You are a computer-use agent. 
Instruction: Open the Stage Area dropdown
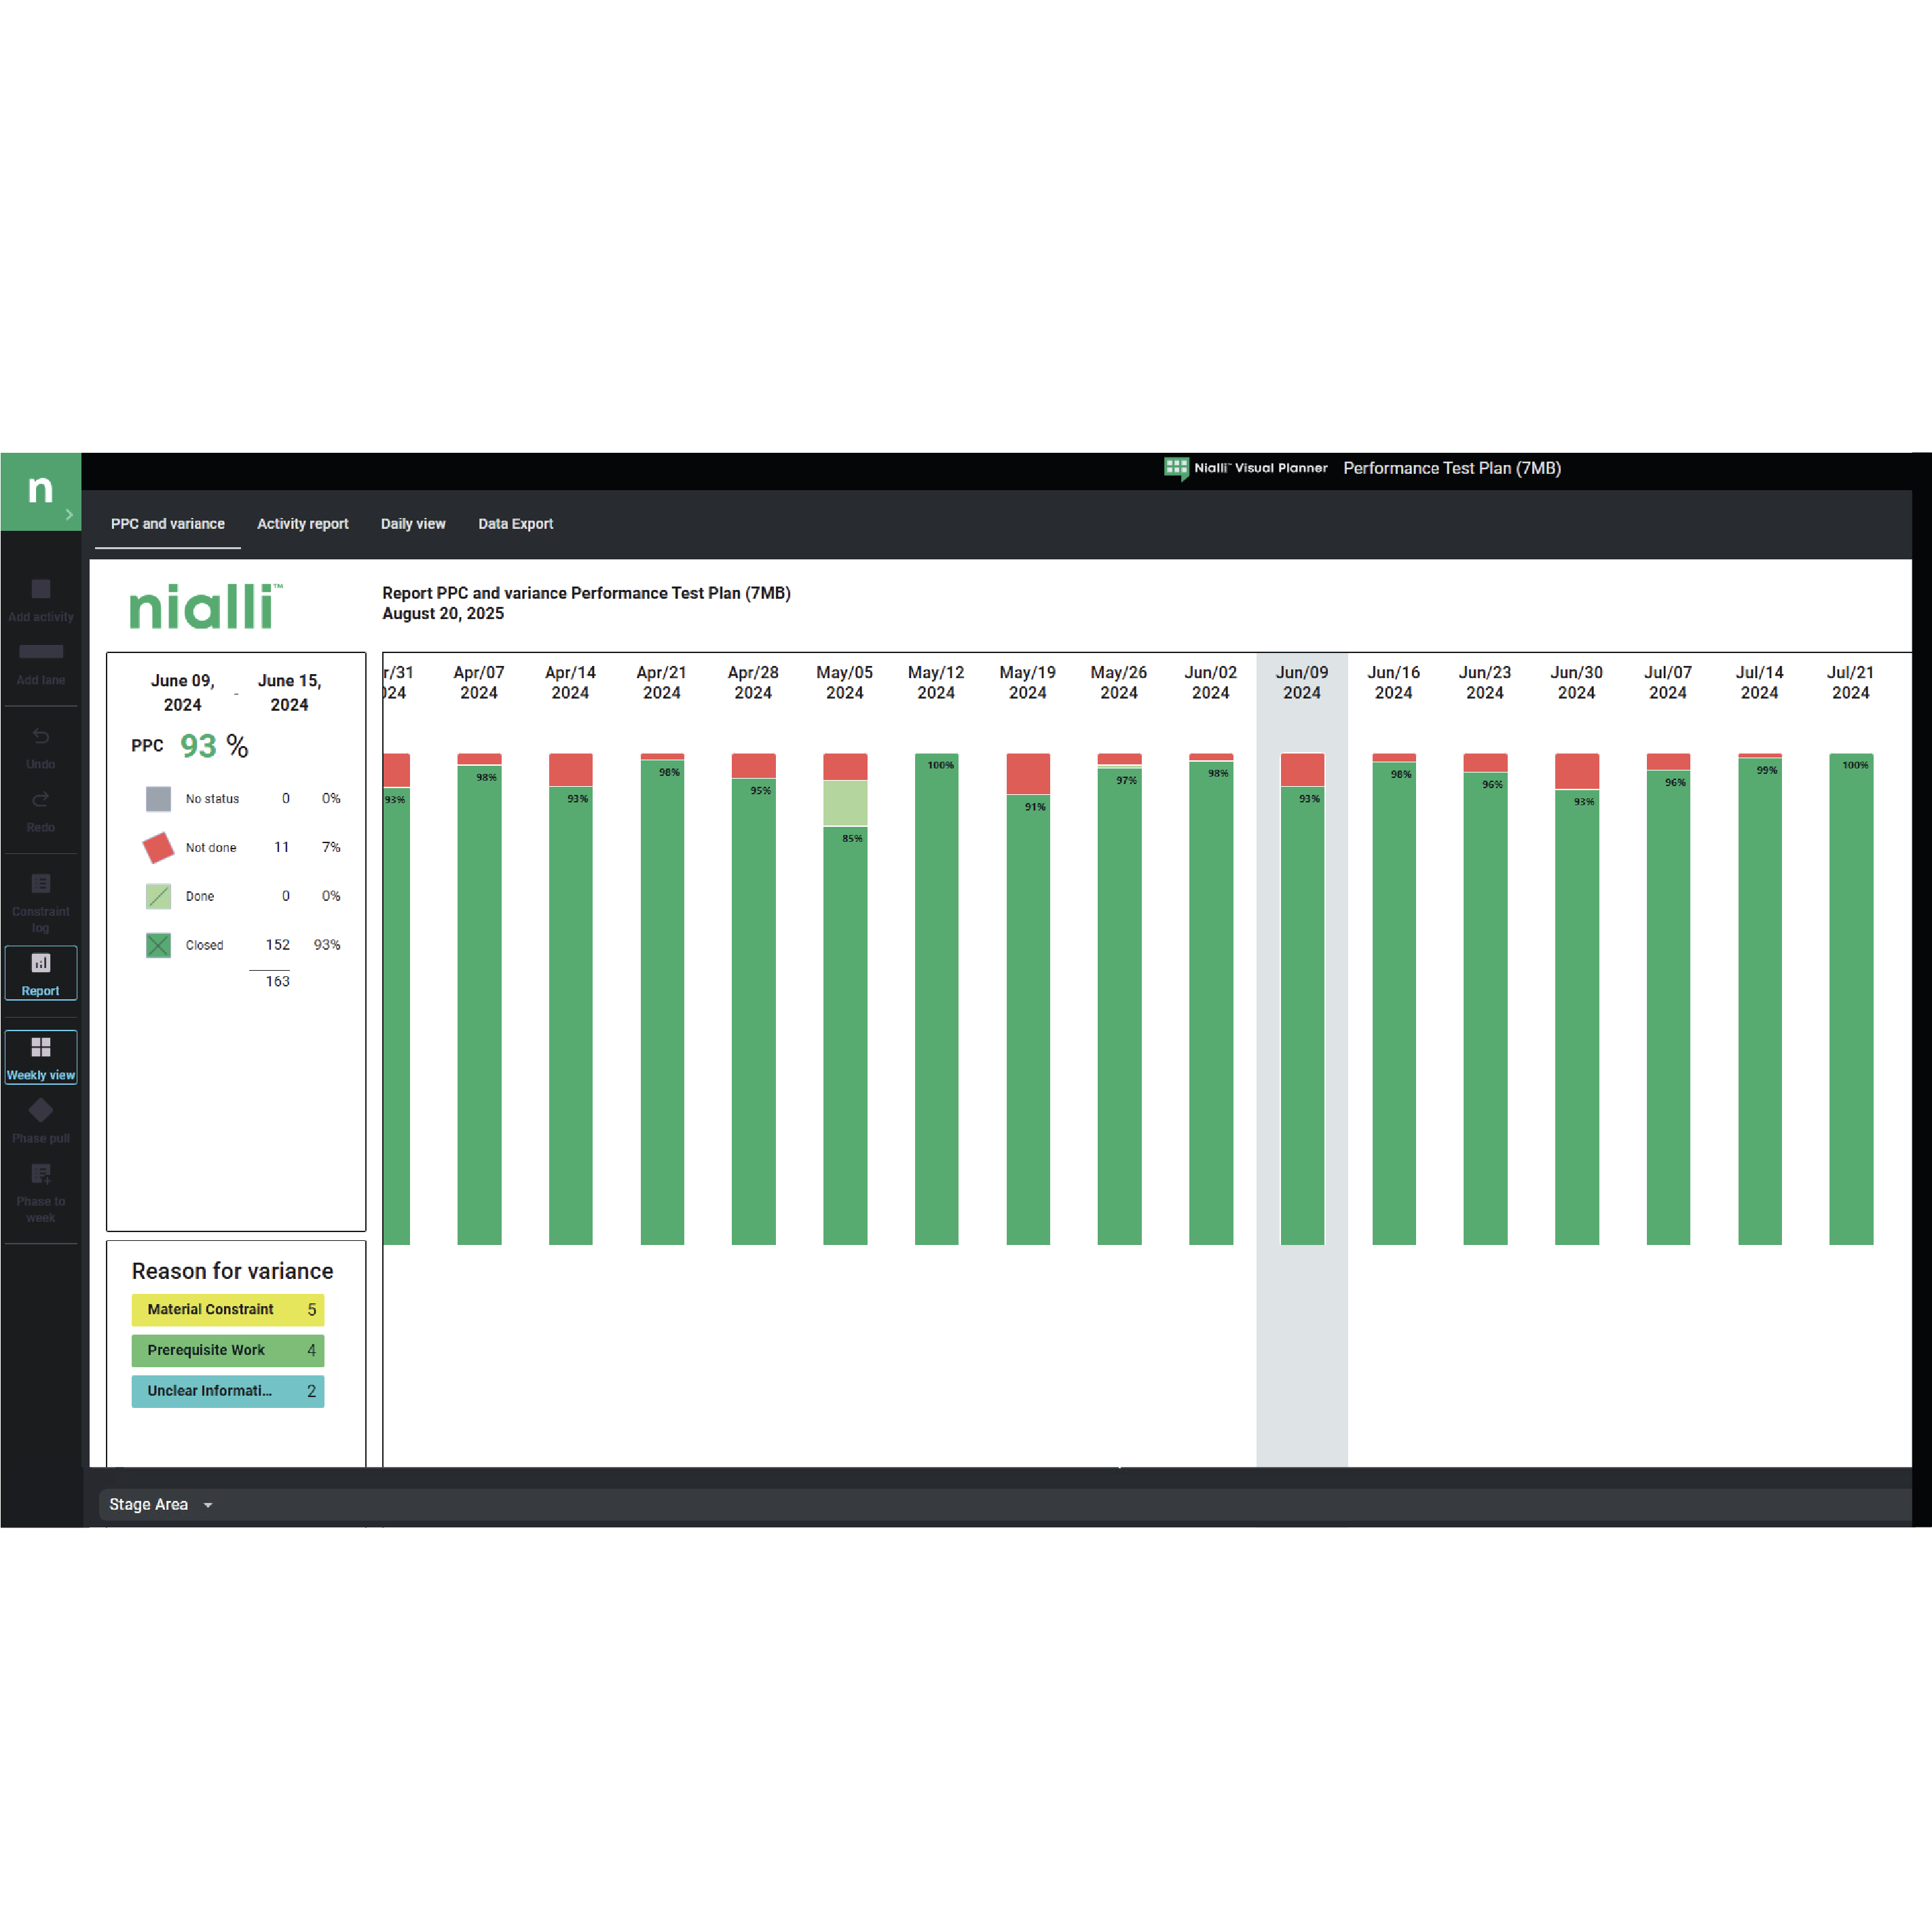click(159, 1504)
